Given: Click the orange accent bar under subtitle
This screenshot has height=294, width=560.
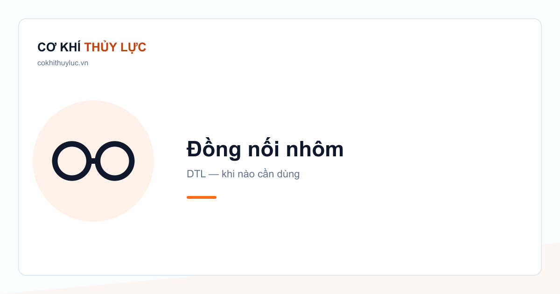Looking at the screenshot, I should click(202, 197).
